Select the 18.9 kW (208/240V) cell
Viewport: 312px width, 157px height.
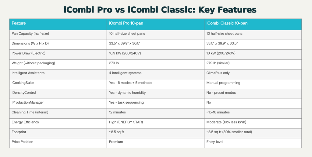click(x=124, y=53)
